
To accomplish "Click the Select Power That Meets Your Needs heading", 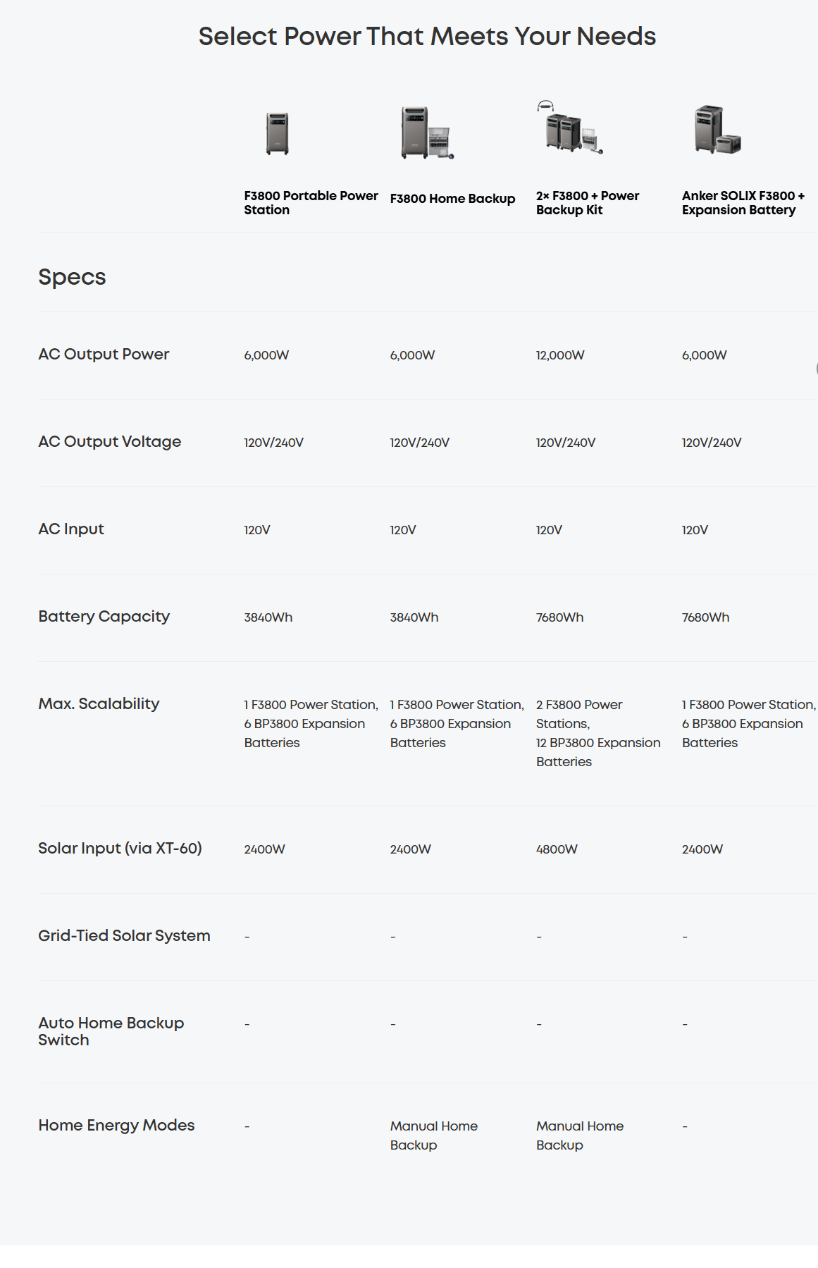I will pos(427,37).
